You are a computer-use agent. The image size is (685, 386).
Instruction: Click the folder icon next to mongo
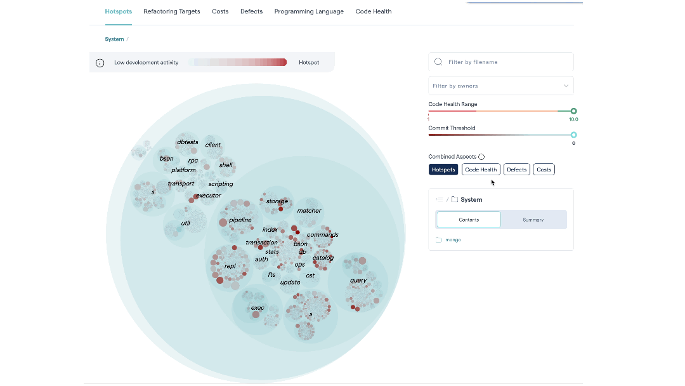[x=438, y=239]
